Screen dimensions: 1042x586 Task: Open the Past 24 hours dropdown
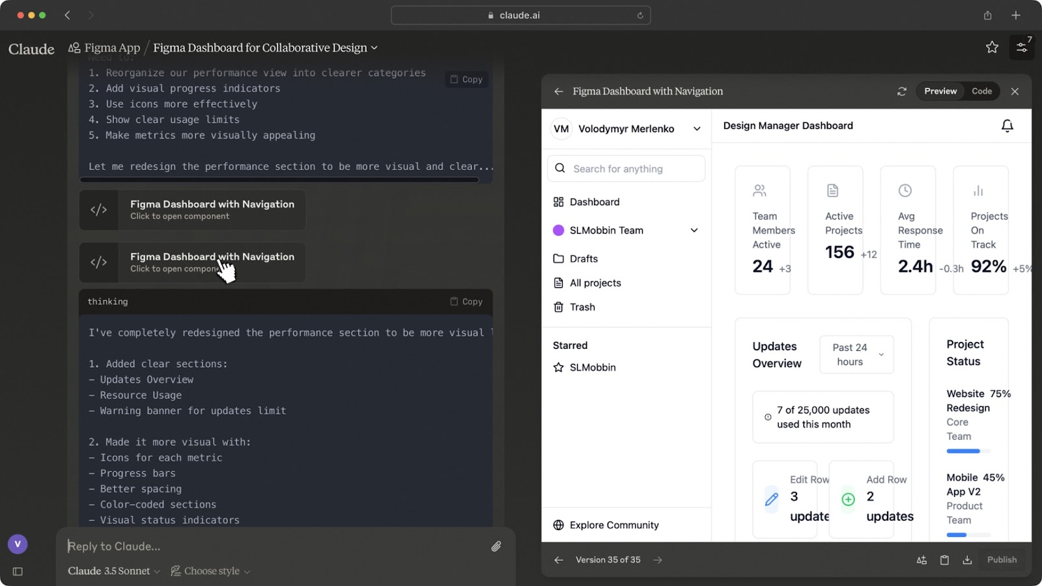coord(856,355)
